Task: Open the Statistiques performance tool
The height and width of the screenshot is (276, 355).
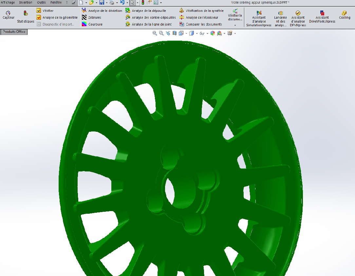Action: pos(26,17)
